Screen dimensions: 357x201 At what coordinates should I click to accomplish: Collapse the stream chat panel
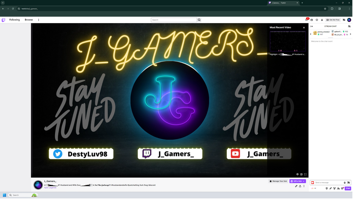click(x=312, y=26)
